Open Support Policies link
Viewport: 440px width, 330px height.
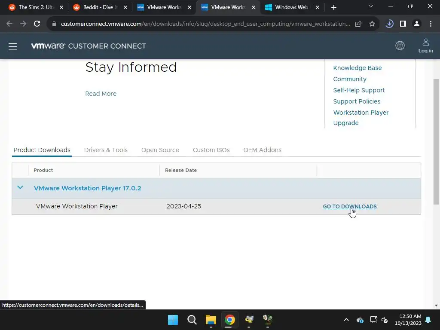(x=357, y=101)
